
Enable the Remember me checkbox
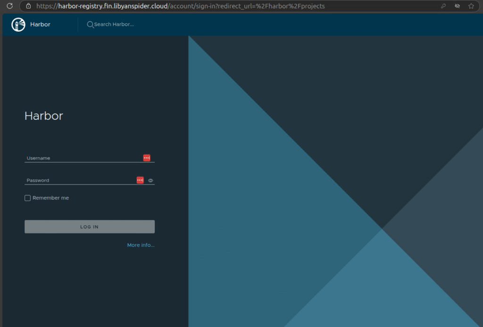click(x=27, y=198)
